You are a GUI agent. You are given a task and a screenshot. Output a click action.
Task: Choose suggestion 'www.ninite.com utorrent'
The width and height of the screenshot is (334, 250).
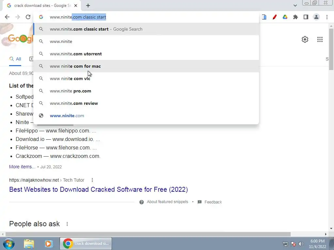(146, 54)
